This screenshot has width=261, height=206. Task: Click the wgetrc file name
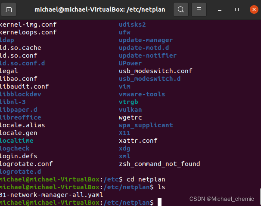coord(130,117)
